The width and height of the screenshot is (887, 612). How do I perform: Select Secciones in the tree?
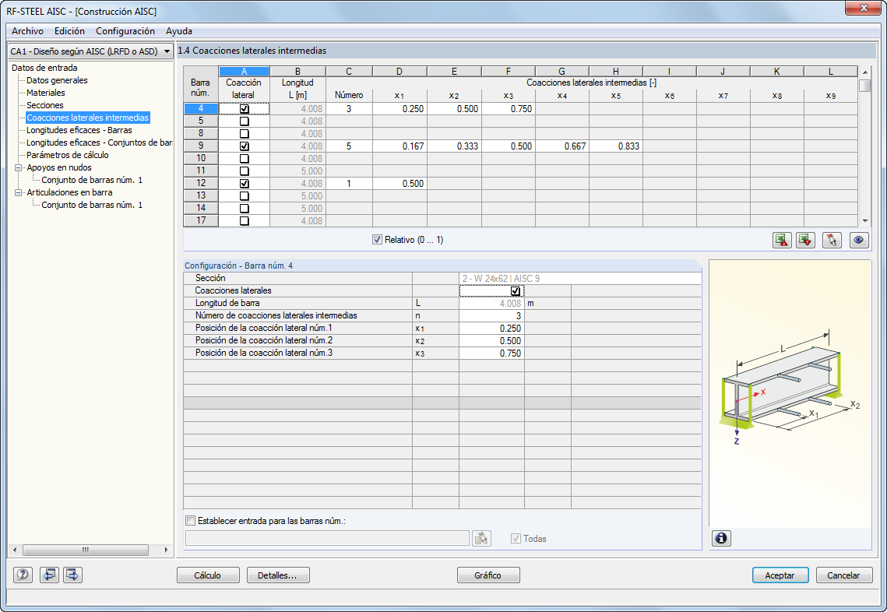[44, 105]
